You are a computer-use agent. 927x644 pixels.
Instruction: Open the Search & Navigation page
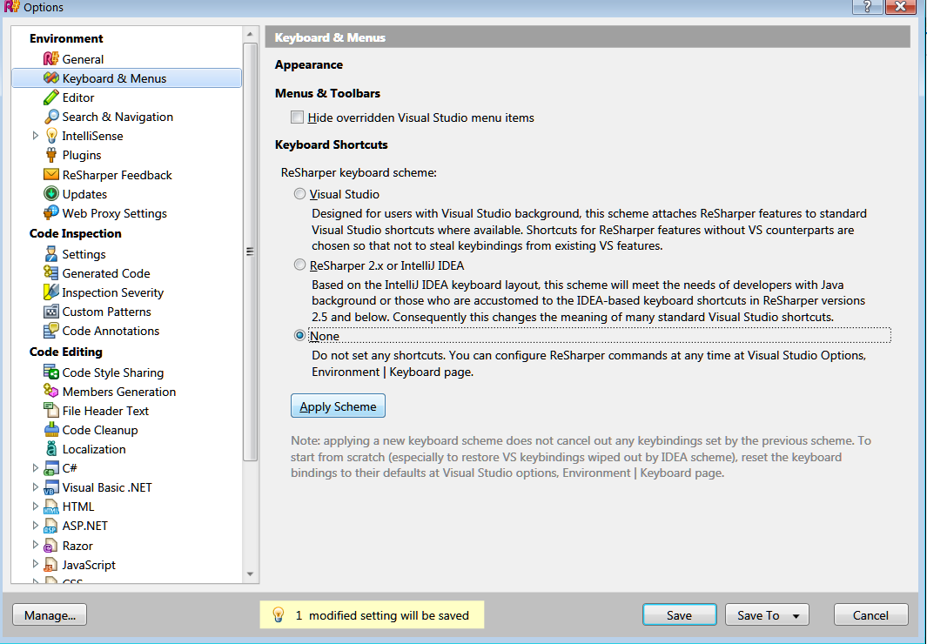pyautogui.click(x=118, y=117)
